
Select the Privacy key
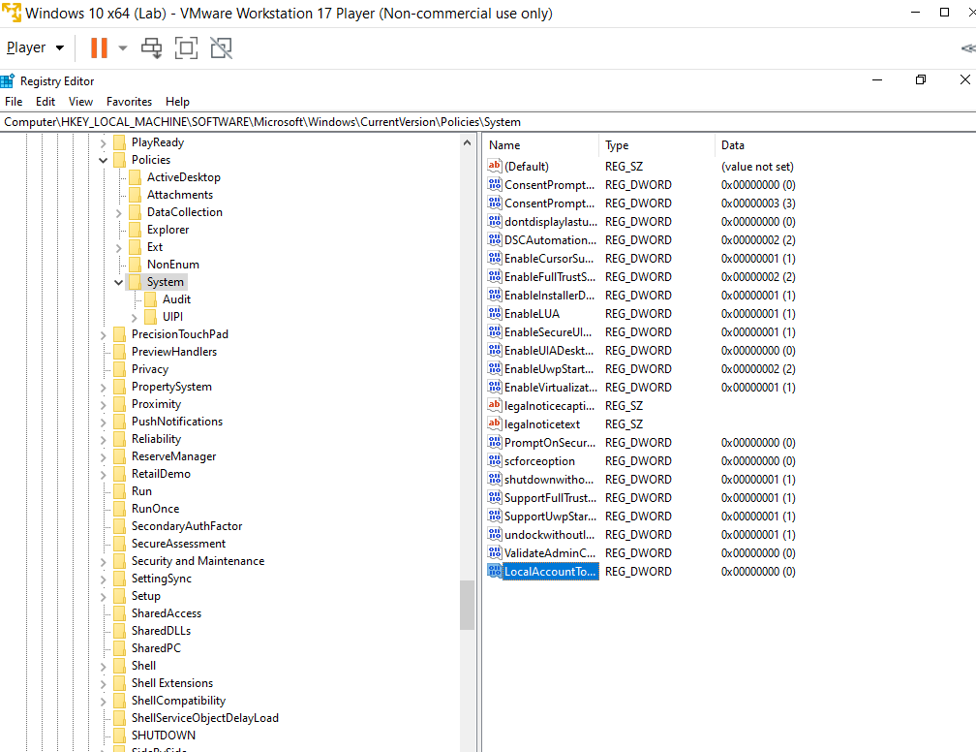tap(150, 369)
